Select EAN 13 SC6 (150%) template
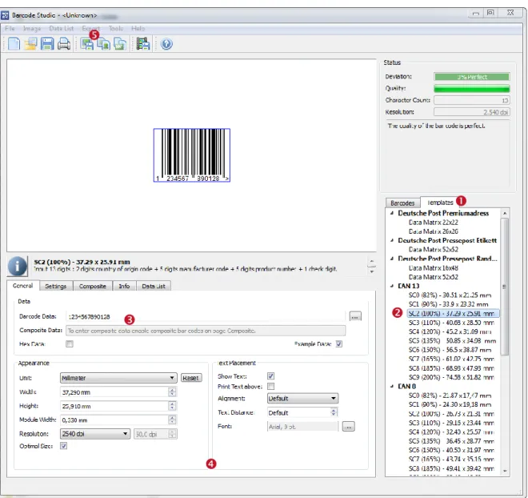Image resolution: width=528 pixels, height=498 pixels. click(450, 350)
